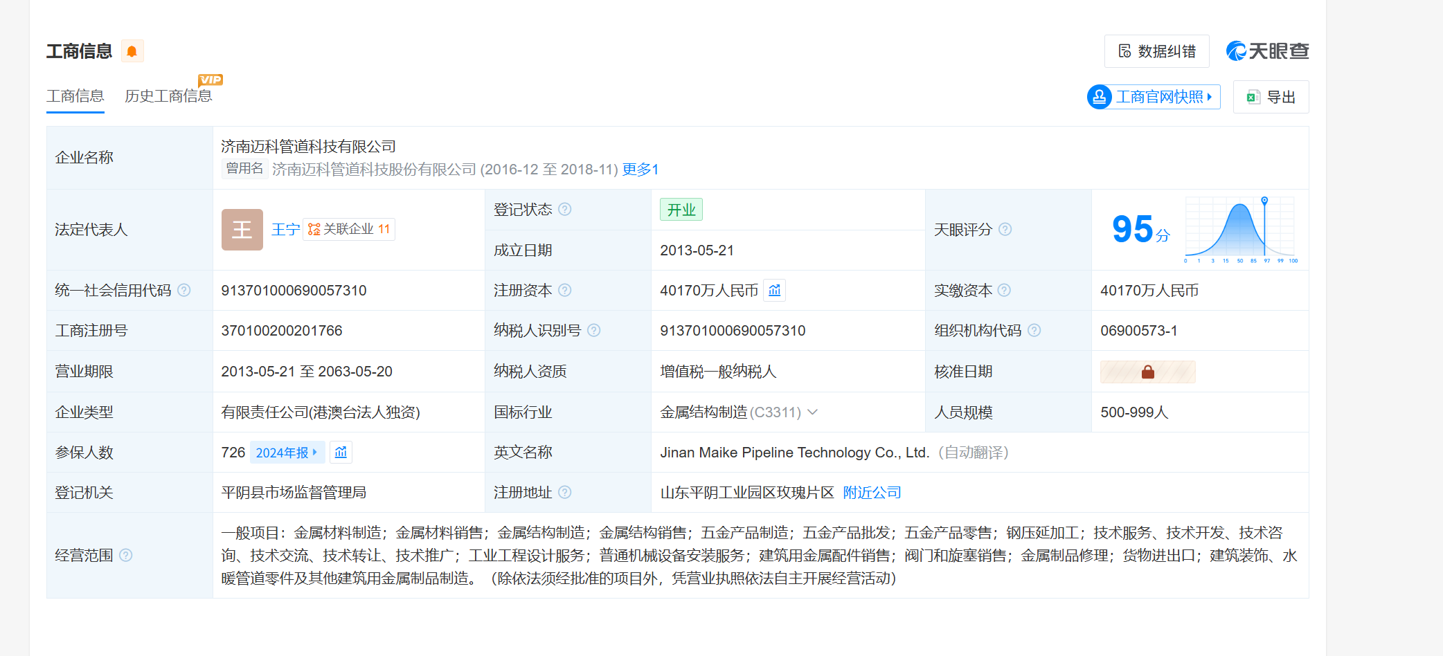The image size is (1443, 656).
Task: Click the 95分 score value
Action: click(1140, 229)
